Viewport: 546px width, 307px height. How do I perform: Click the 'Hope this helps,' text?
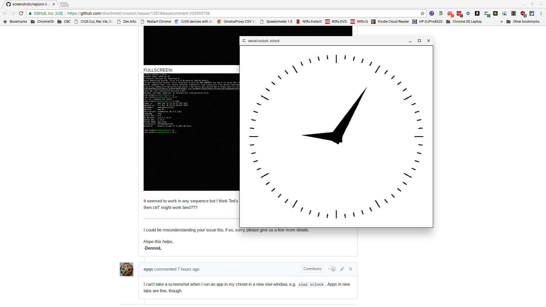[158, 242]
